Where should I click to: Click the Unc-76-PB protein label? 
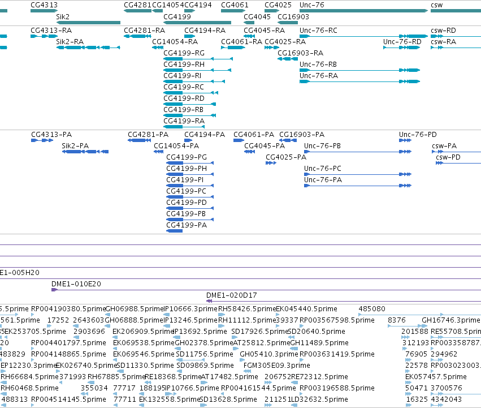pyautogui.click(x=322, y=145)
